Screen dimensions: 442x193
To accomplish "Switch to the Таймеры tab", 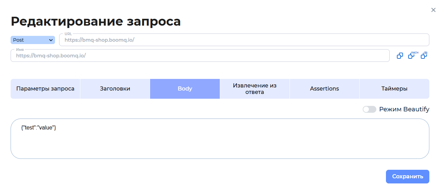I will (394, 89).
